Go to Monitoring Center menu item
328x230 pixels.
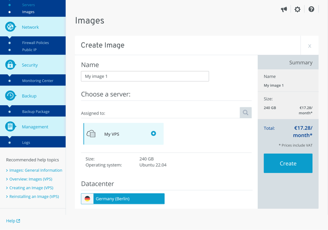38,81
